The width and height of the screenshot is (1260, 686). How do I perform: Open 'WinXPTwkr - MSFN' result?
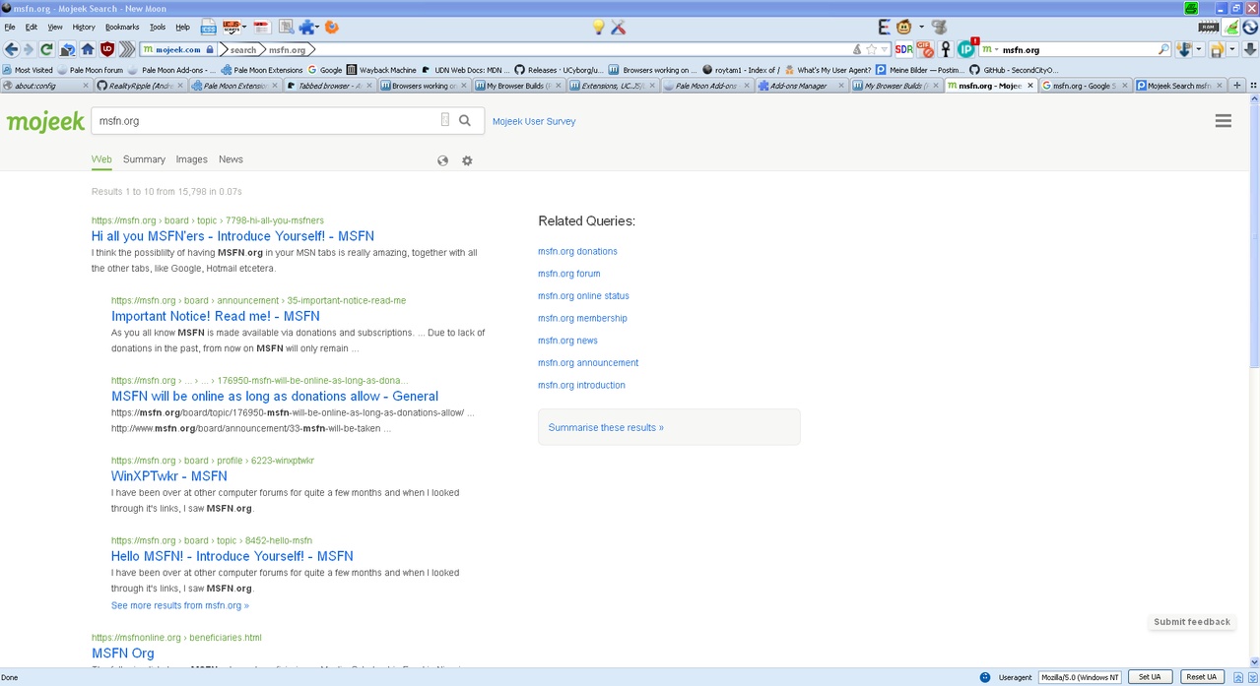pos(169,475)
